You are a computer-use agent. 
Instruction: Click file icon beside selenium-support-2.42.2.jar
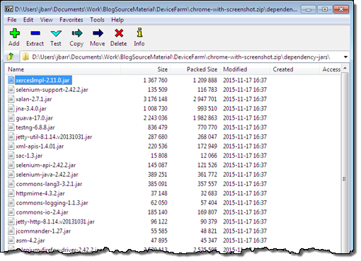[x=11, y=90]
